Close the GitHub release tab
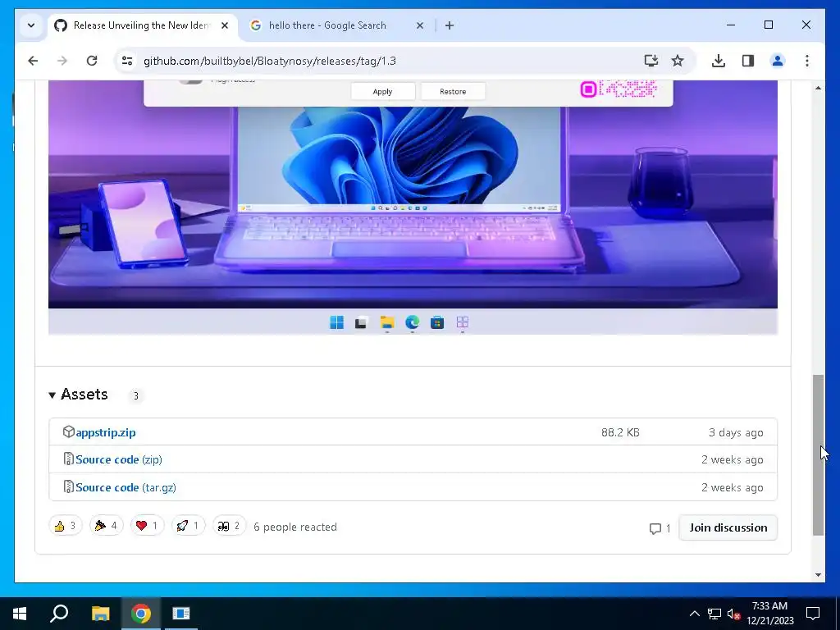The height and width of the screenshot is (630, 840). [x=225, y=25]
